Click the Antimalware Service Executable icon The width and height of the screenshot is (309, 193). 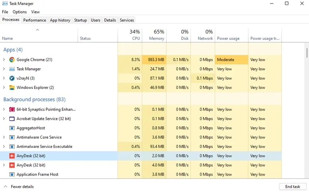point(12,146)
